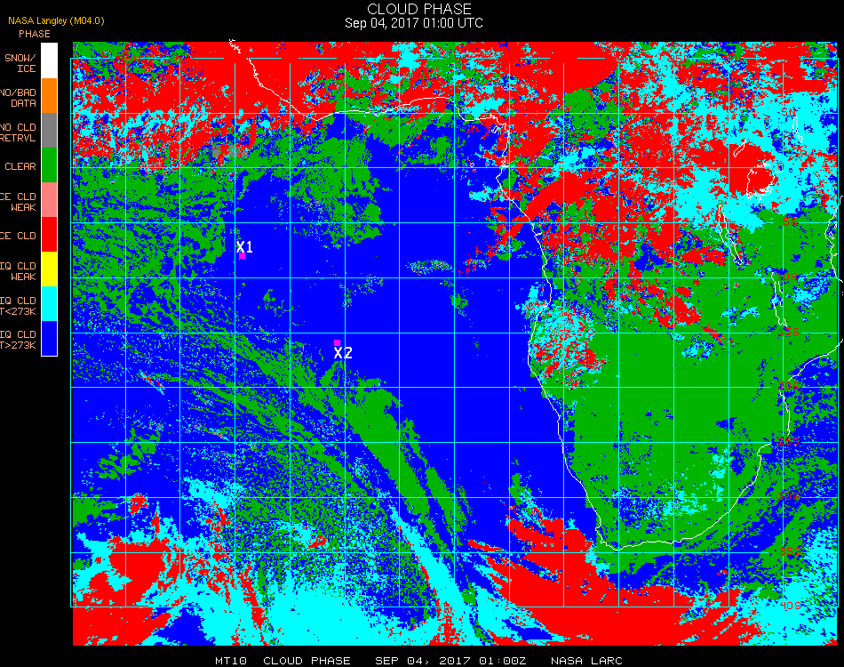
Task: Click the magenta X2 marker point
Action: [337, 342]
